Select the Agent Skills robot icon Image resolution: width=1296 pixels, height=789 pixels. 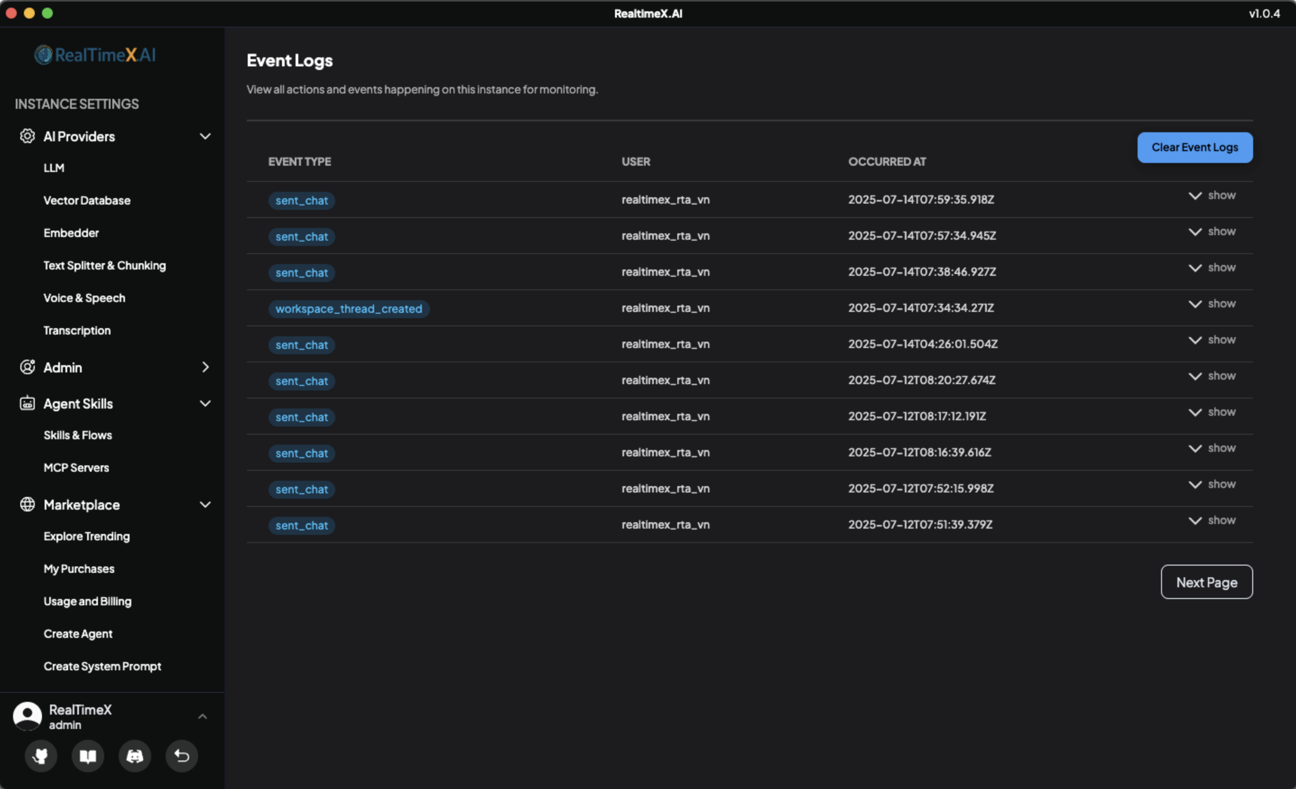(x=28, y=404)
